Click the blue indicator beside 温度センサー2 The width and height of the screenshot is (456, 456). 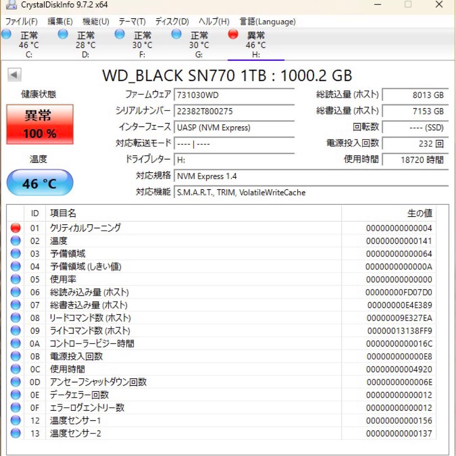(16, 433)
